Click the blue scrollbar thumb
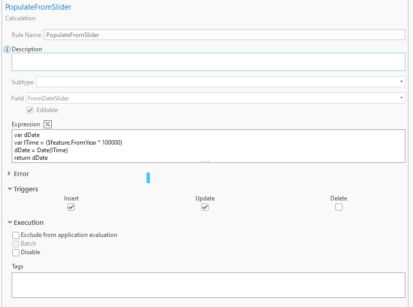The image size is (413, 307). point(148,178)
